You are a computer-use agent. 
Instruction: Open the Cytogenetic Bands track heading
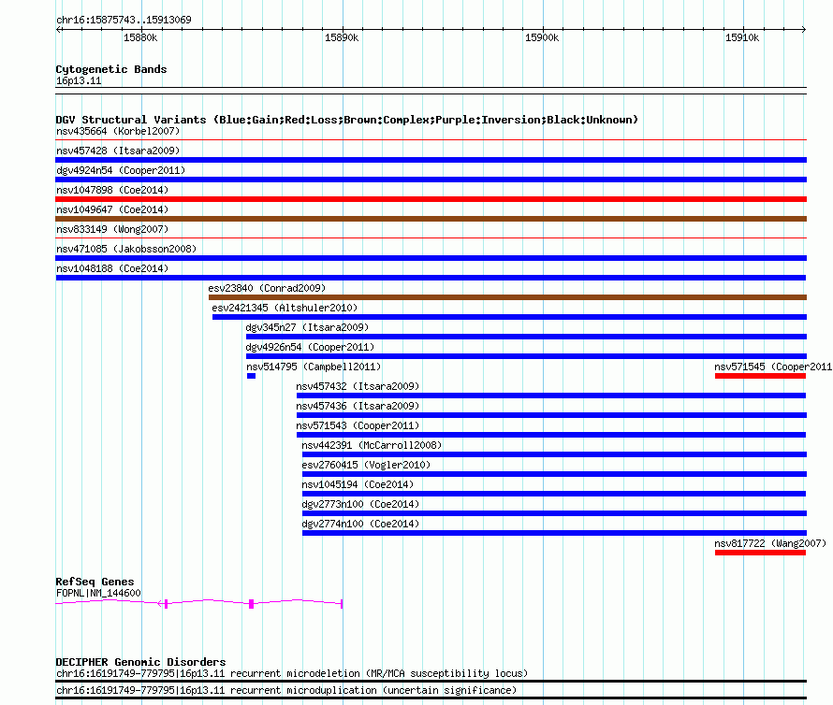pyautogui.click(x=111, y=69)
